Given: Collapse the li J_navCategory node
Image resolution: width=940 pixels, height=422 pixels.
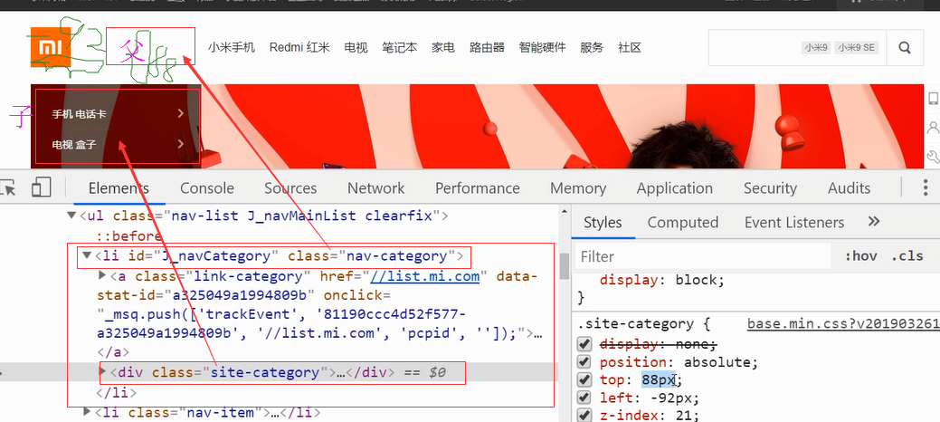Looking at the screenshot, I should (86, 255).
